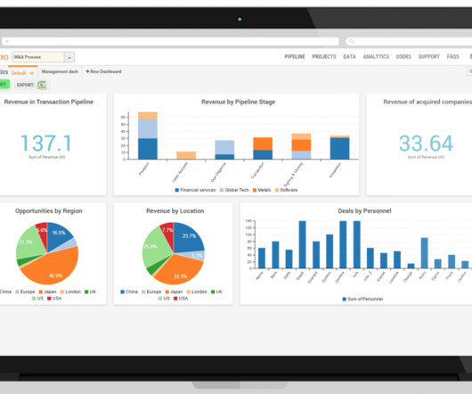Toggle China legend in Revenue by Location
The image size is (472, 394).
[x=129, y=291]
